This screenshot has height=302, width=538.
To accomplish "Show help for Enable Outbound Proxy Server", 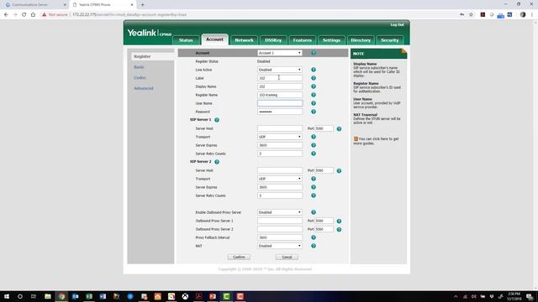I will click(x=314, y=212).
